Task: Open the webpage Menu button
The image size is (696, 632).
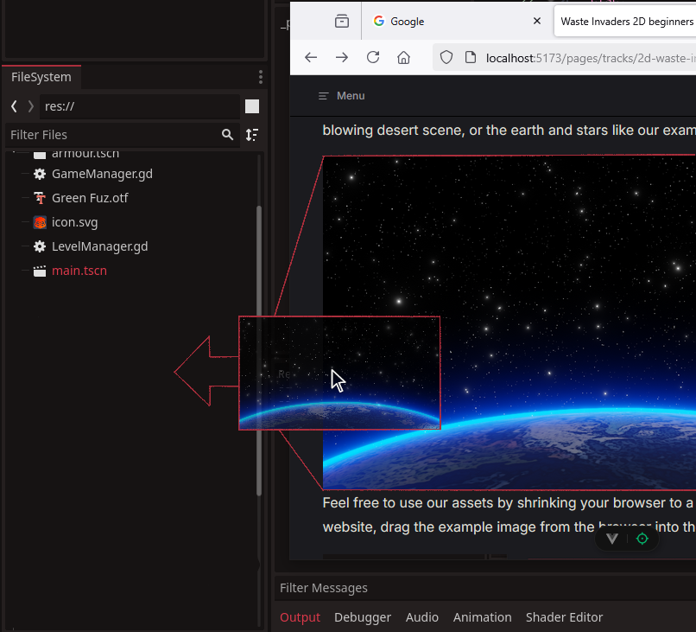Action: coord(341,96)
